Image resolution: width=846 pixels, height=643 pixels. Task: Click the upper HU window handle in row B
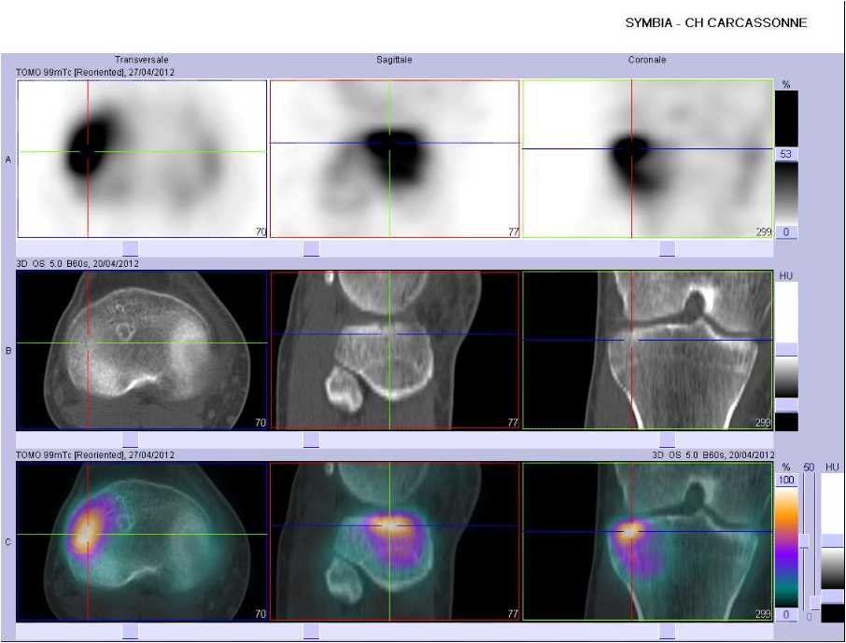[x=786, y=350]
